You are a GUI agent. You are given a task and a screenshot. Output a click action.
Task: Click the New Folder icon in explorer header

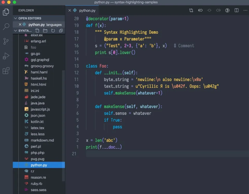click(x=45, y=31)
